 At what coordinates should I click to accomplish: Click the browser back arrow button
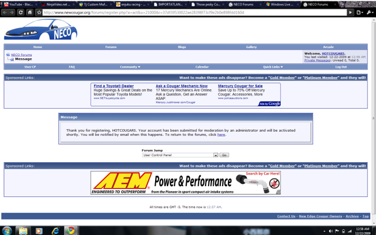coord(5,12)
